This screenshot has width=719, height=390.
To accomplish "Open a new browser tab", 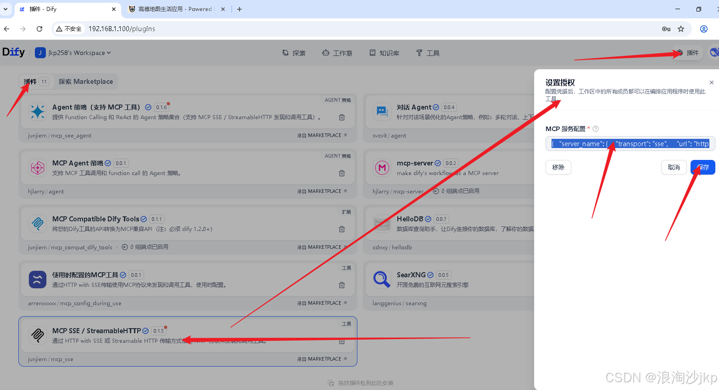I will (x=240, y=9).
